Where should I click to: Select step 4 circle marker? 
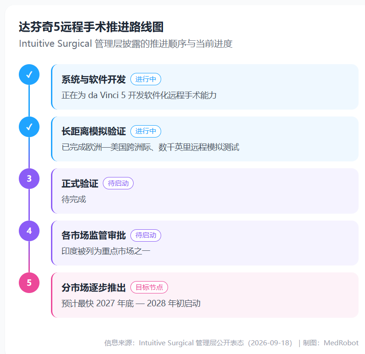click(x=29, y=231)
